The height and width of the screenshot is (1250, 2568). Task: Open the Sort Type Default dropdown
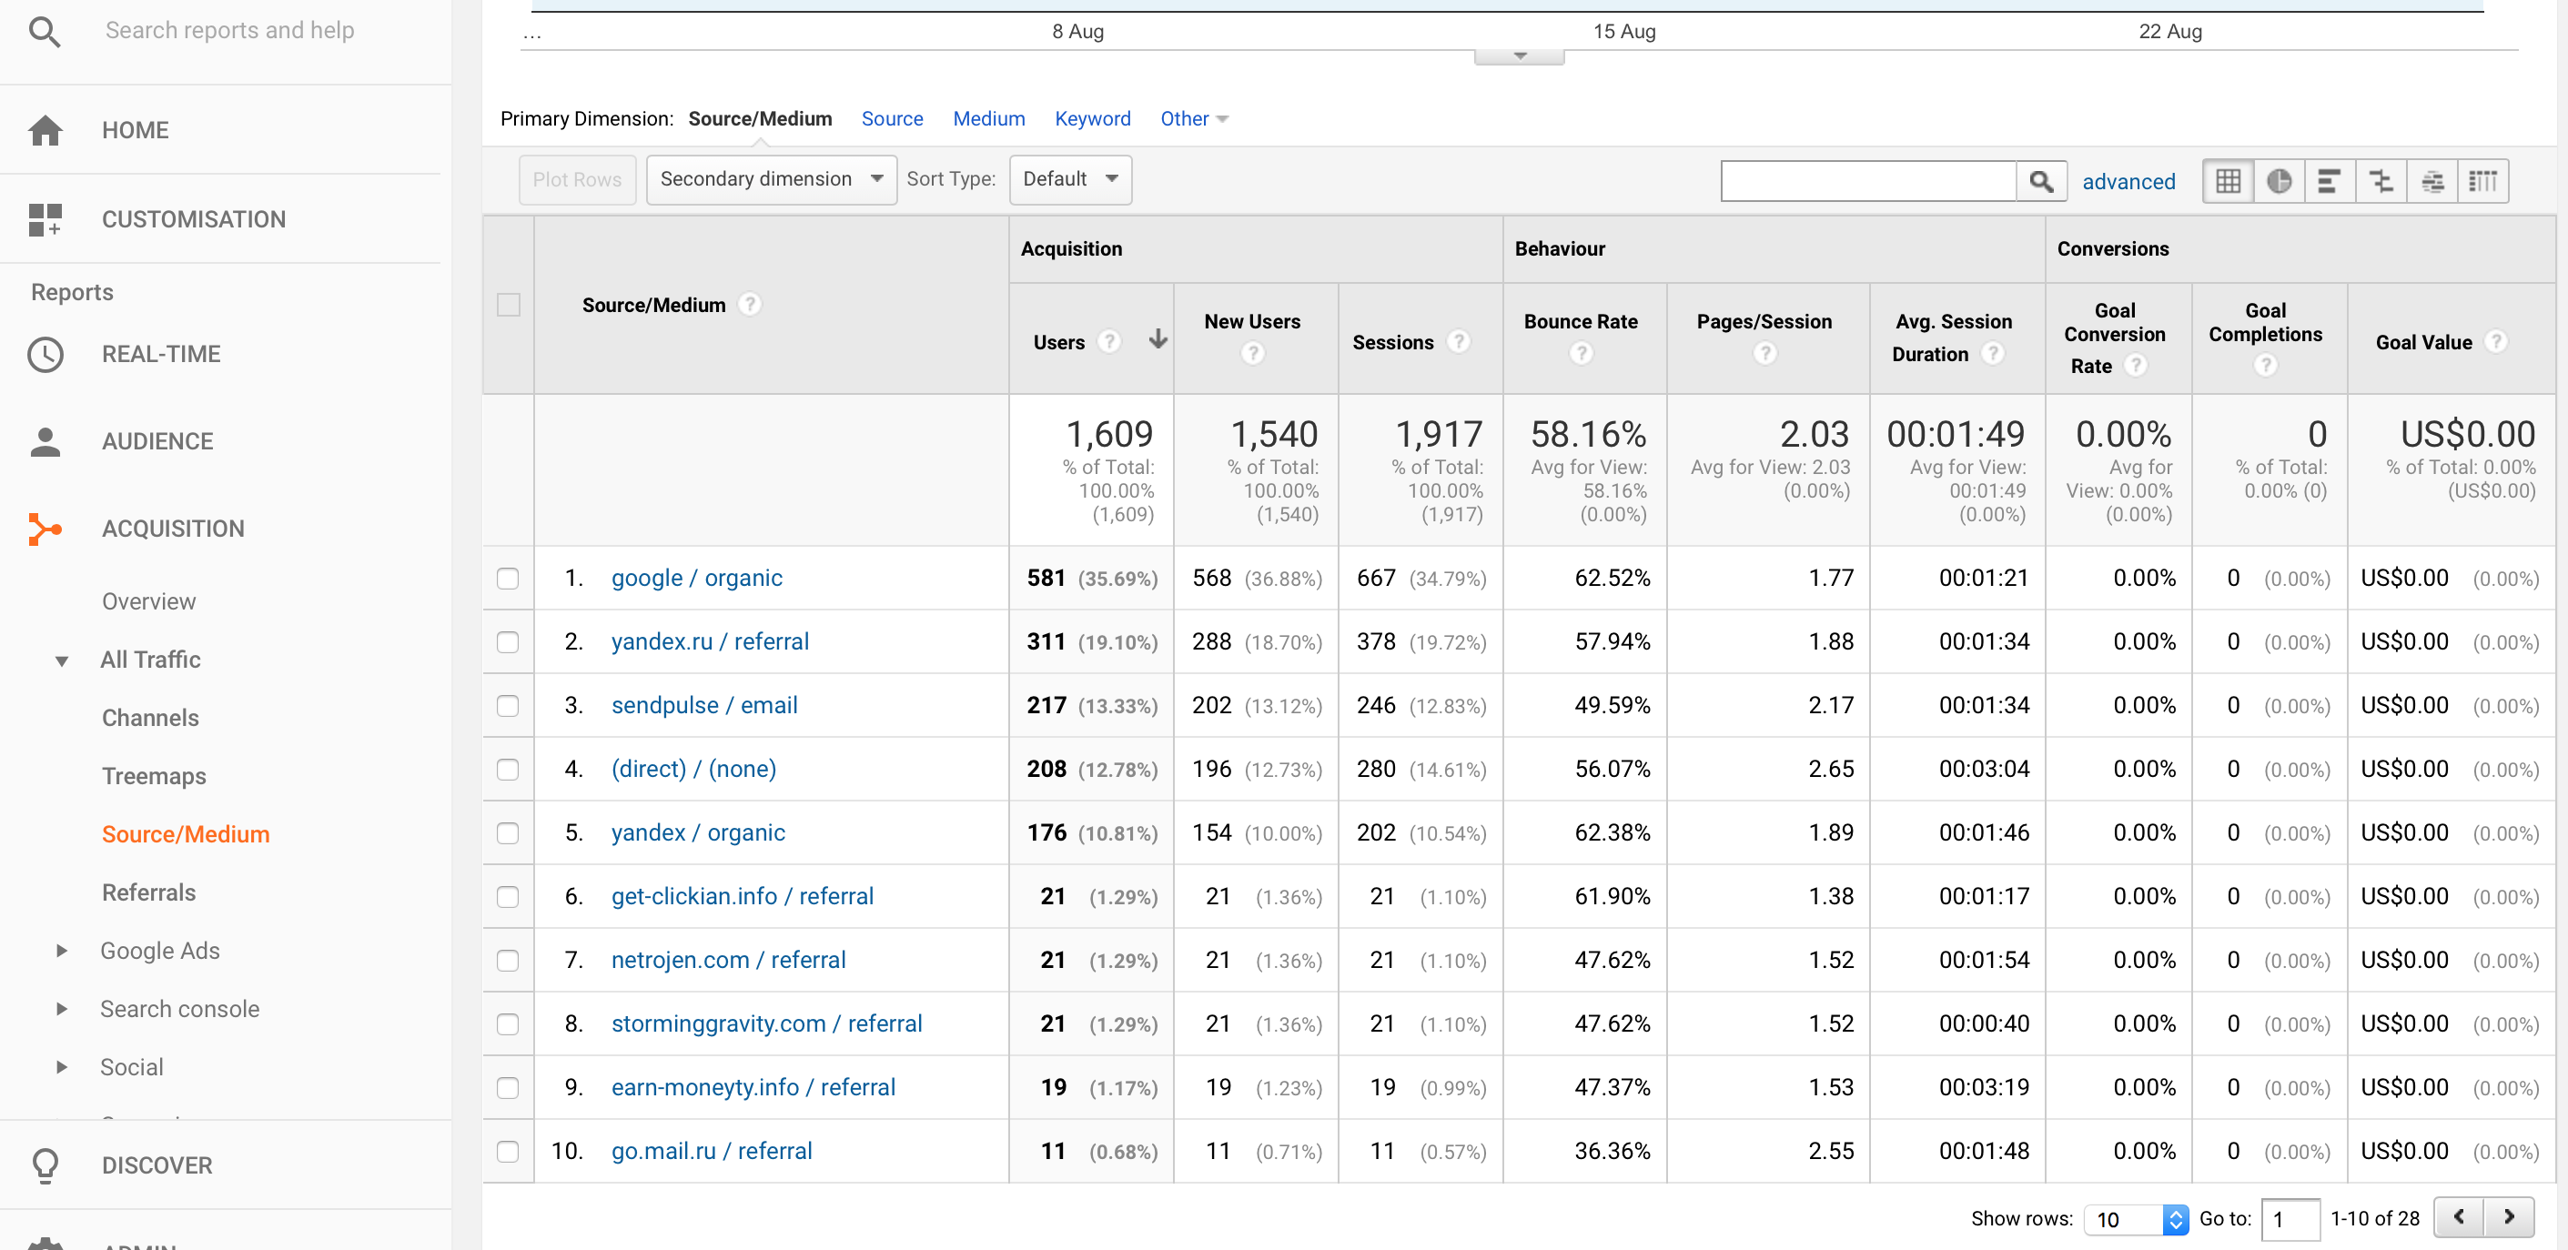pos(1069,178)
